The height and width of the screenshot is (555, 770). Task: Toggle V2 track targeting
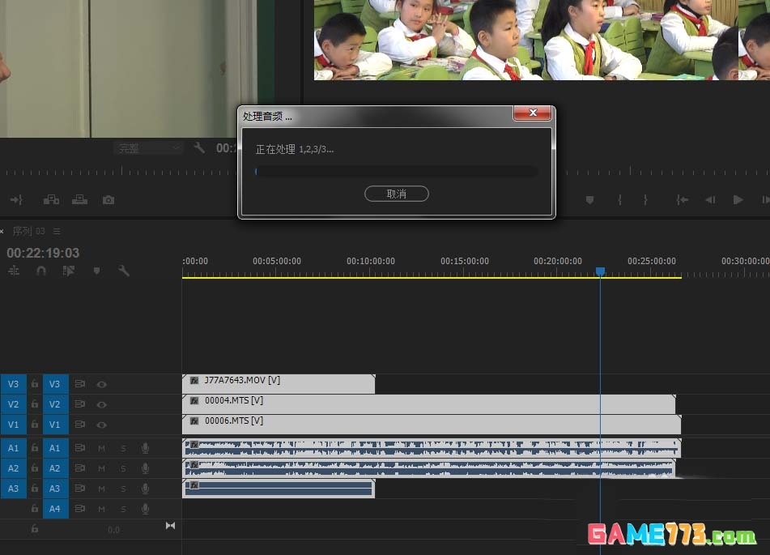coord(55,404)
